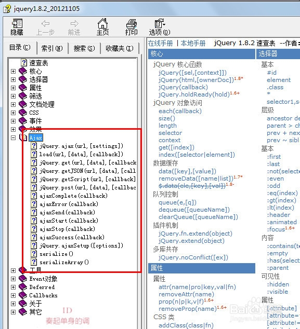Viewport: 300px width, 329px height.
Task: Click the page icon beside serialize()
Action: 34,254
